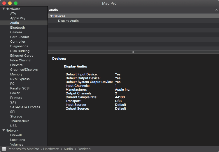Select Apple Pay in the sidebar
Viewport: 219px width, 152px height.
coord(18,18)
